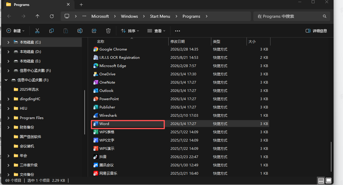
Task: Go up one folder level arrow
Action: [x=38, y=16]
